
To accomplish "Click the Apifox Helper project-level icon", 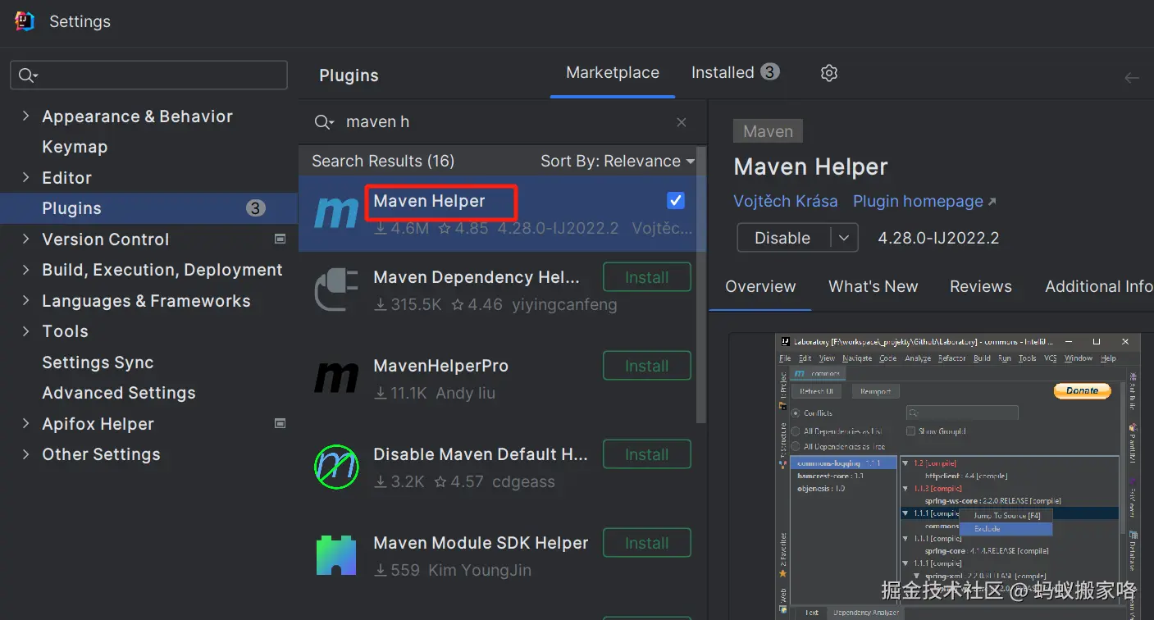I will [281, 423].
